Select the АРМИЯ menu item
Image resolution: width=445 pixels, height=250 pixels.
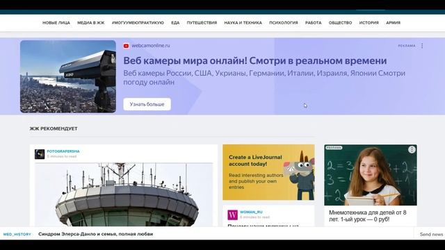(393, 23)
